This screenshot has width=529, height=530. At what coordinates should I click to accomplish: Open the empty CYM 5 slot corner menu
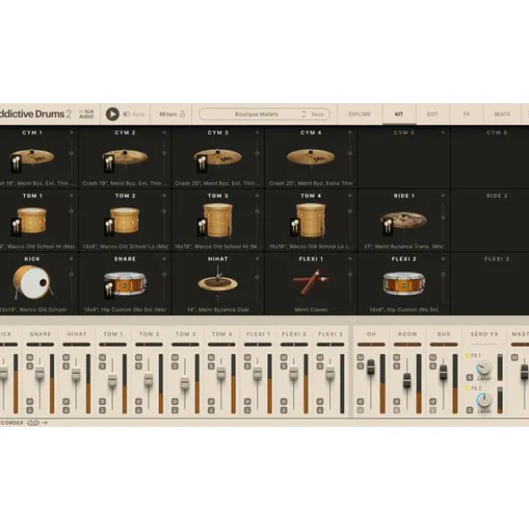(443, 133)
